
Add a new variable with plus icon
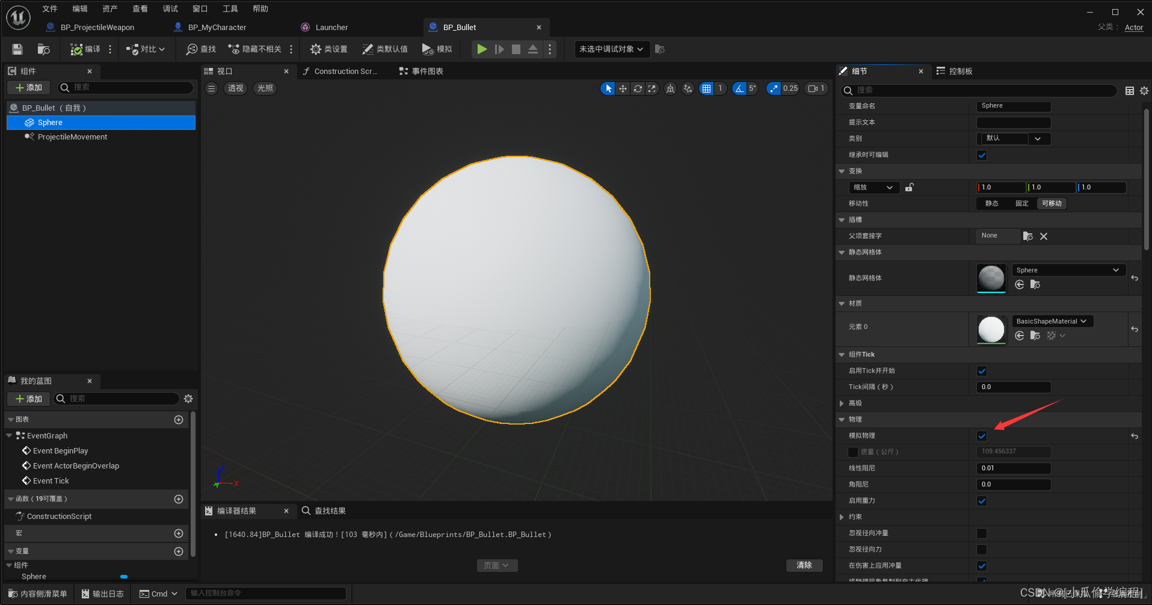(x=179, y=551)
